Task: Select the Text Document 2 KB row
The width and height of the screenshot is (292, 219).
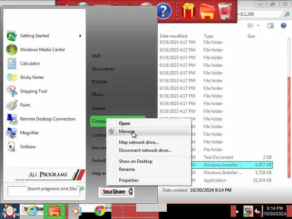Action: click(x=232, y=157)
